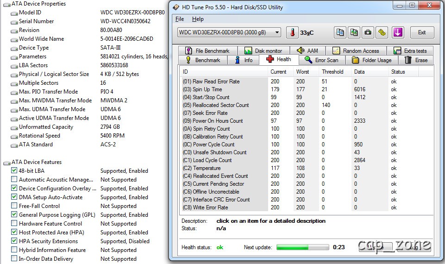The width and height of the screenshot is (445, 264).
Task: Switch to the Benchmark tab
Action: click(203, 60)
